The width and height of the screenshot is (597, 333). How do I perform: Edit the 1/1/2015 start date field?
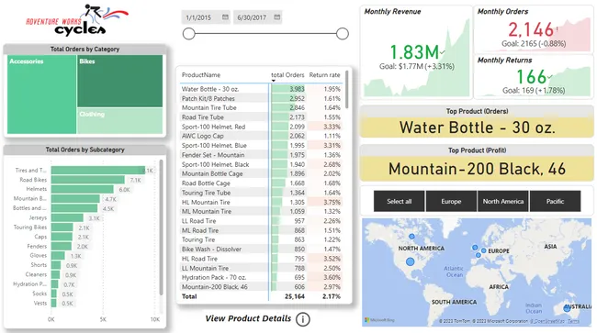206,17
